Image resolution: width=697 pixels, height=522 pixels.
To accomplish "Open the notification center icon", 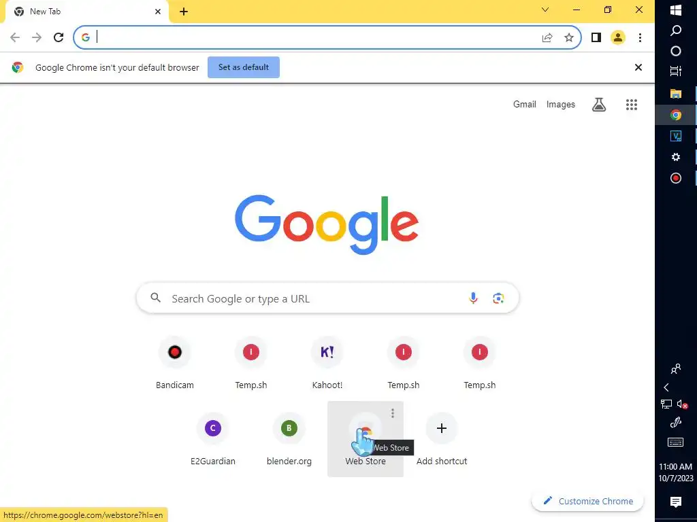I will point(676,502).
